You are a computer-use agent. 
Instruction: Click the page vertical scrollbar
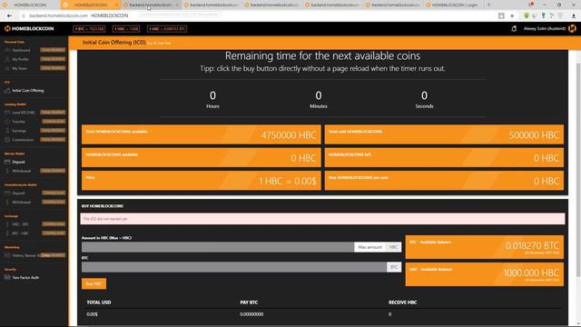point(578,170)
